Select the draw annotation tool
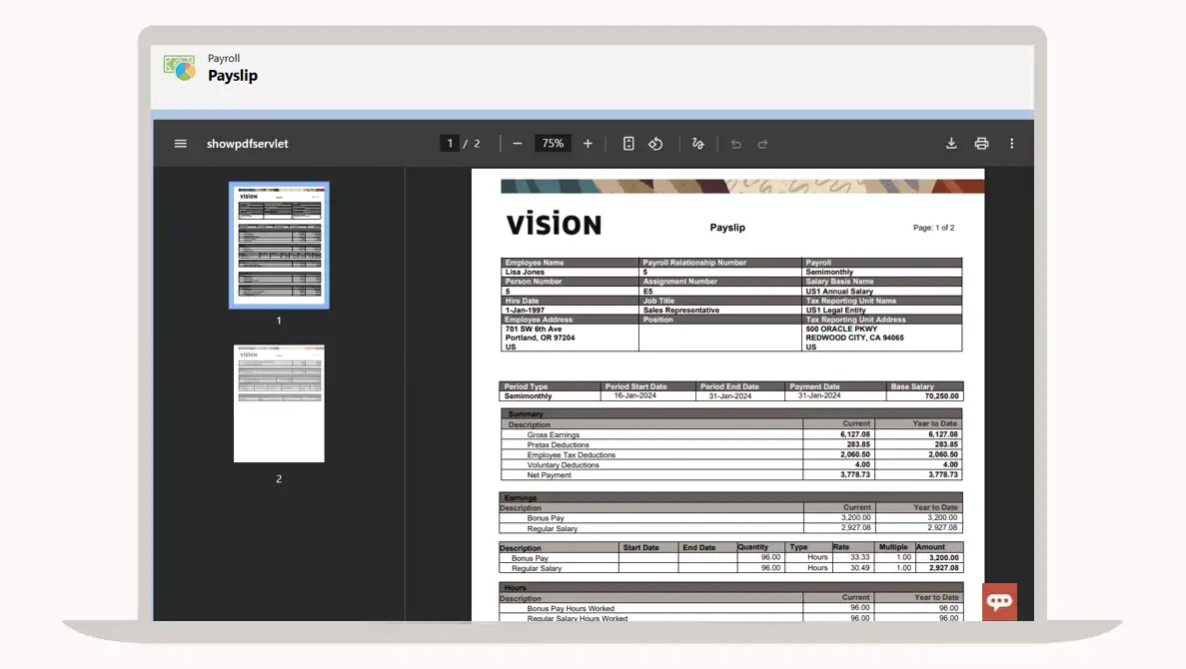The height and width of the screenshot is (669, 1186). [x=698, y=144]
